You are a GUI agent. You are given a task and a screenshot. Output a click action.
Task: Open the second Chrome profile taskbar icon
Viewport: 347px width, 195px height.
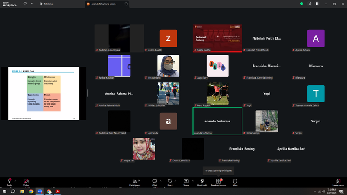click(49, 191)
